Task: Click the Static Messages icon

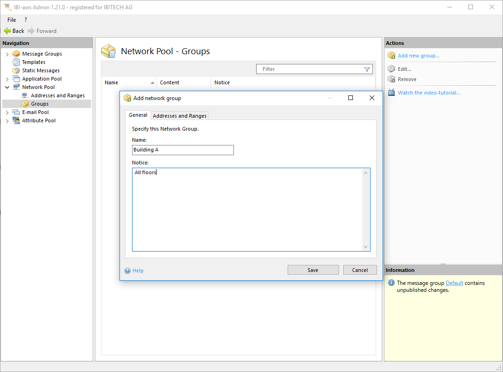Action: pos(16,70)
